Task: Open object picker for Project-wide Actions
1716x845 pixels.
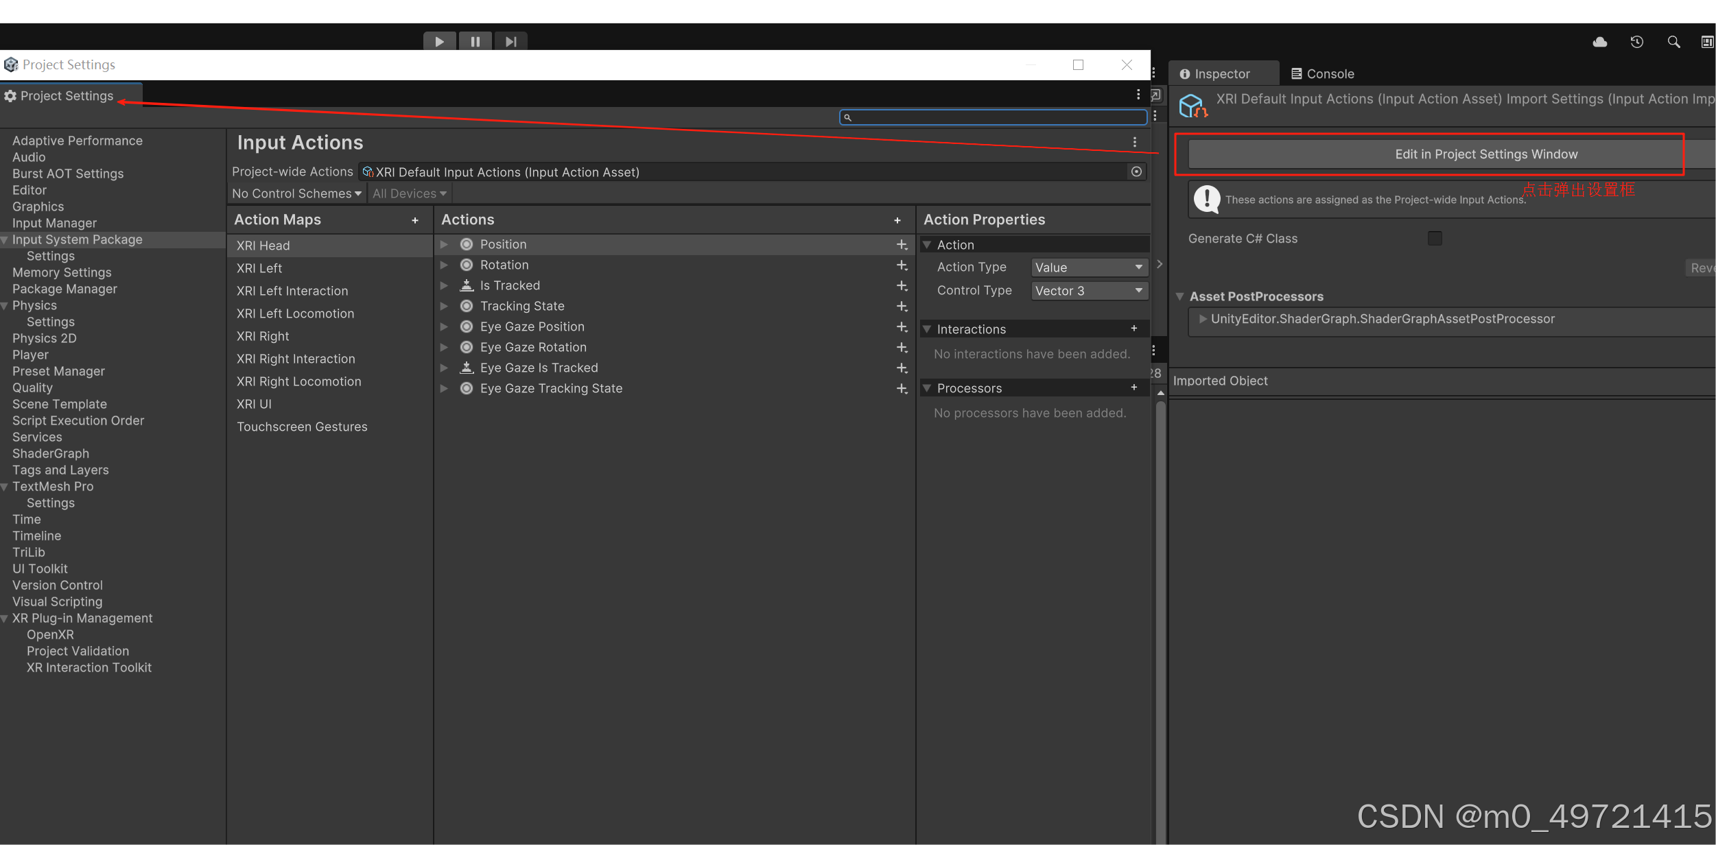Action: 1136,171
